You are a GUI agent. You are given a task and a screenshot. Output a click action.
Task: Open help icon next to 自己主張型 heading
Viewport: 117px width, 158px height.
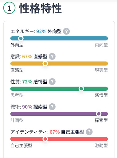(89, 132)
